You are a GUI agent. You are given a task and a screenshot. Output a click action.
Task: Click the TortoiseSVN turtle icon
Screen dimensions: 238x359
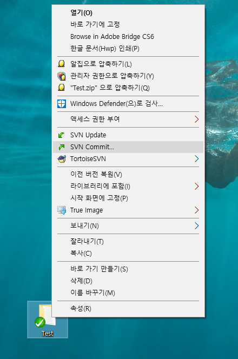pyautogui.click(x=62, y=158)
